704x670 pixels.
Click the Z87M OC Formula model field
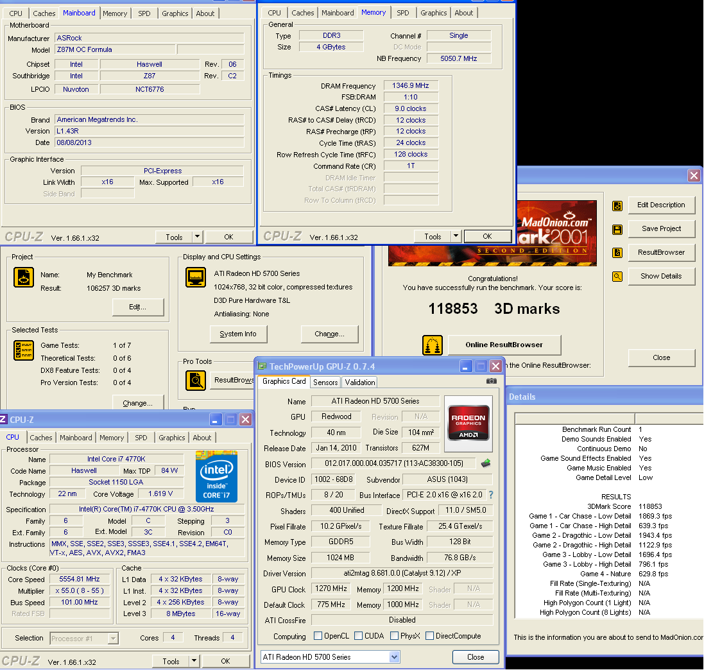point(114,49)
